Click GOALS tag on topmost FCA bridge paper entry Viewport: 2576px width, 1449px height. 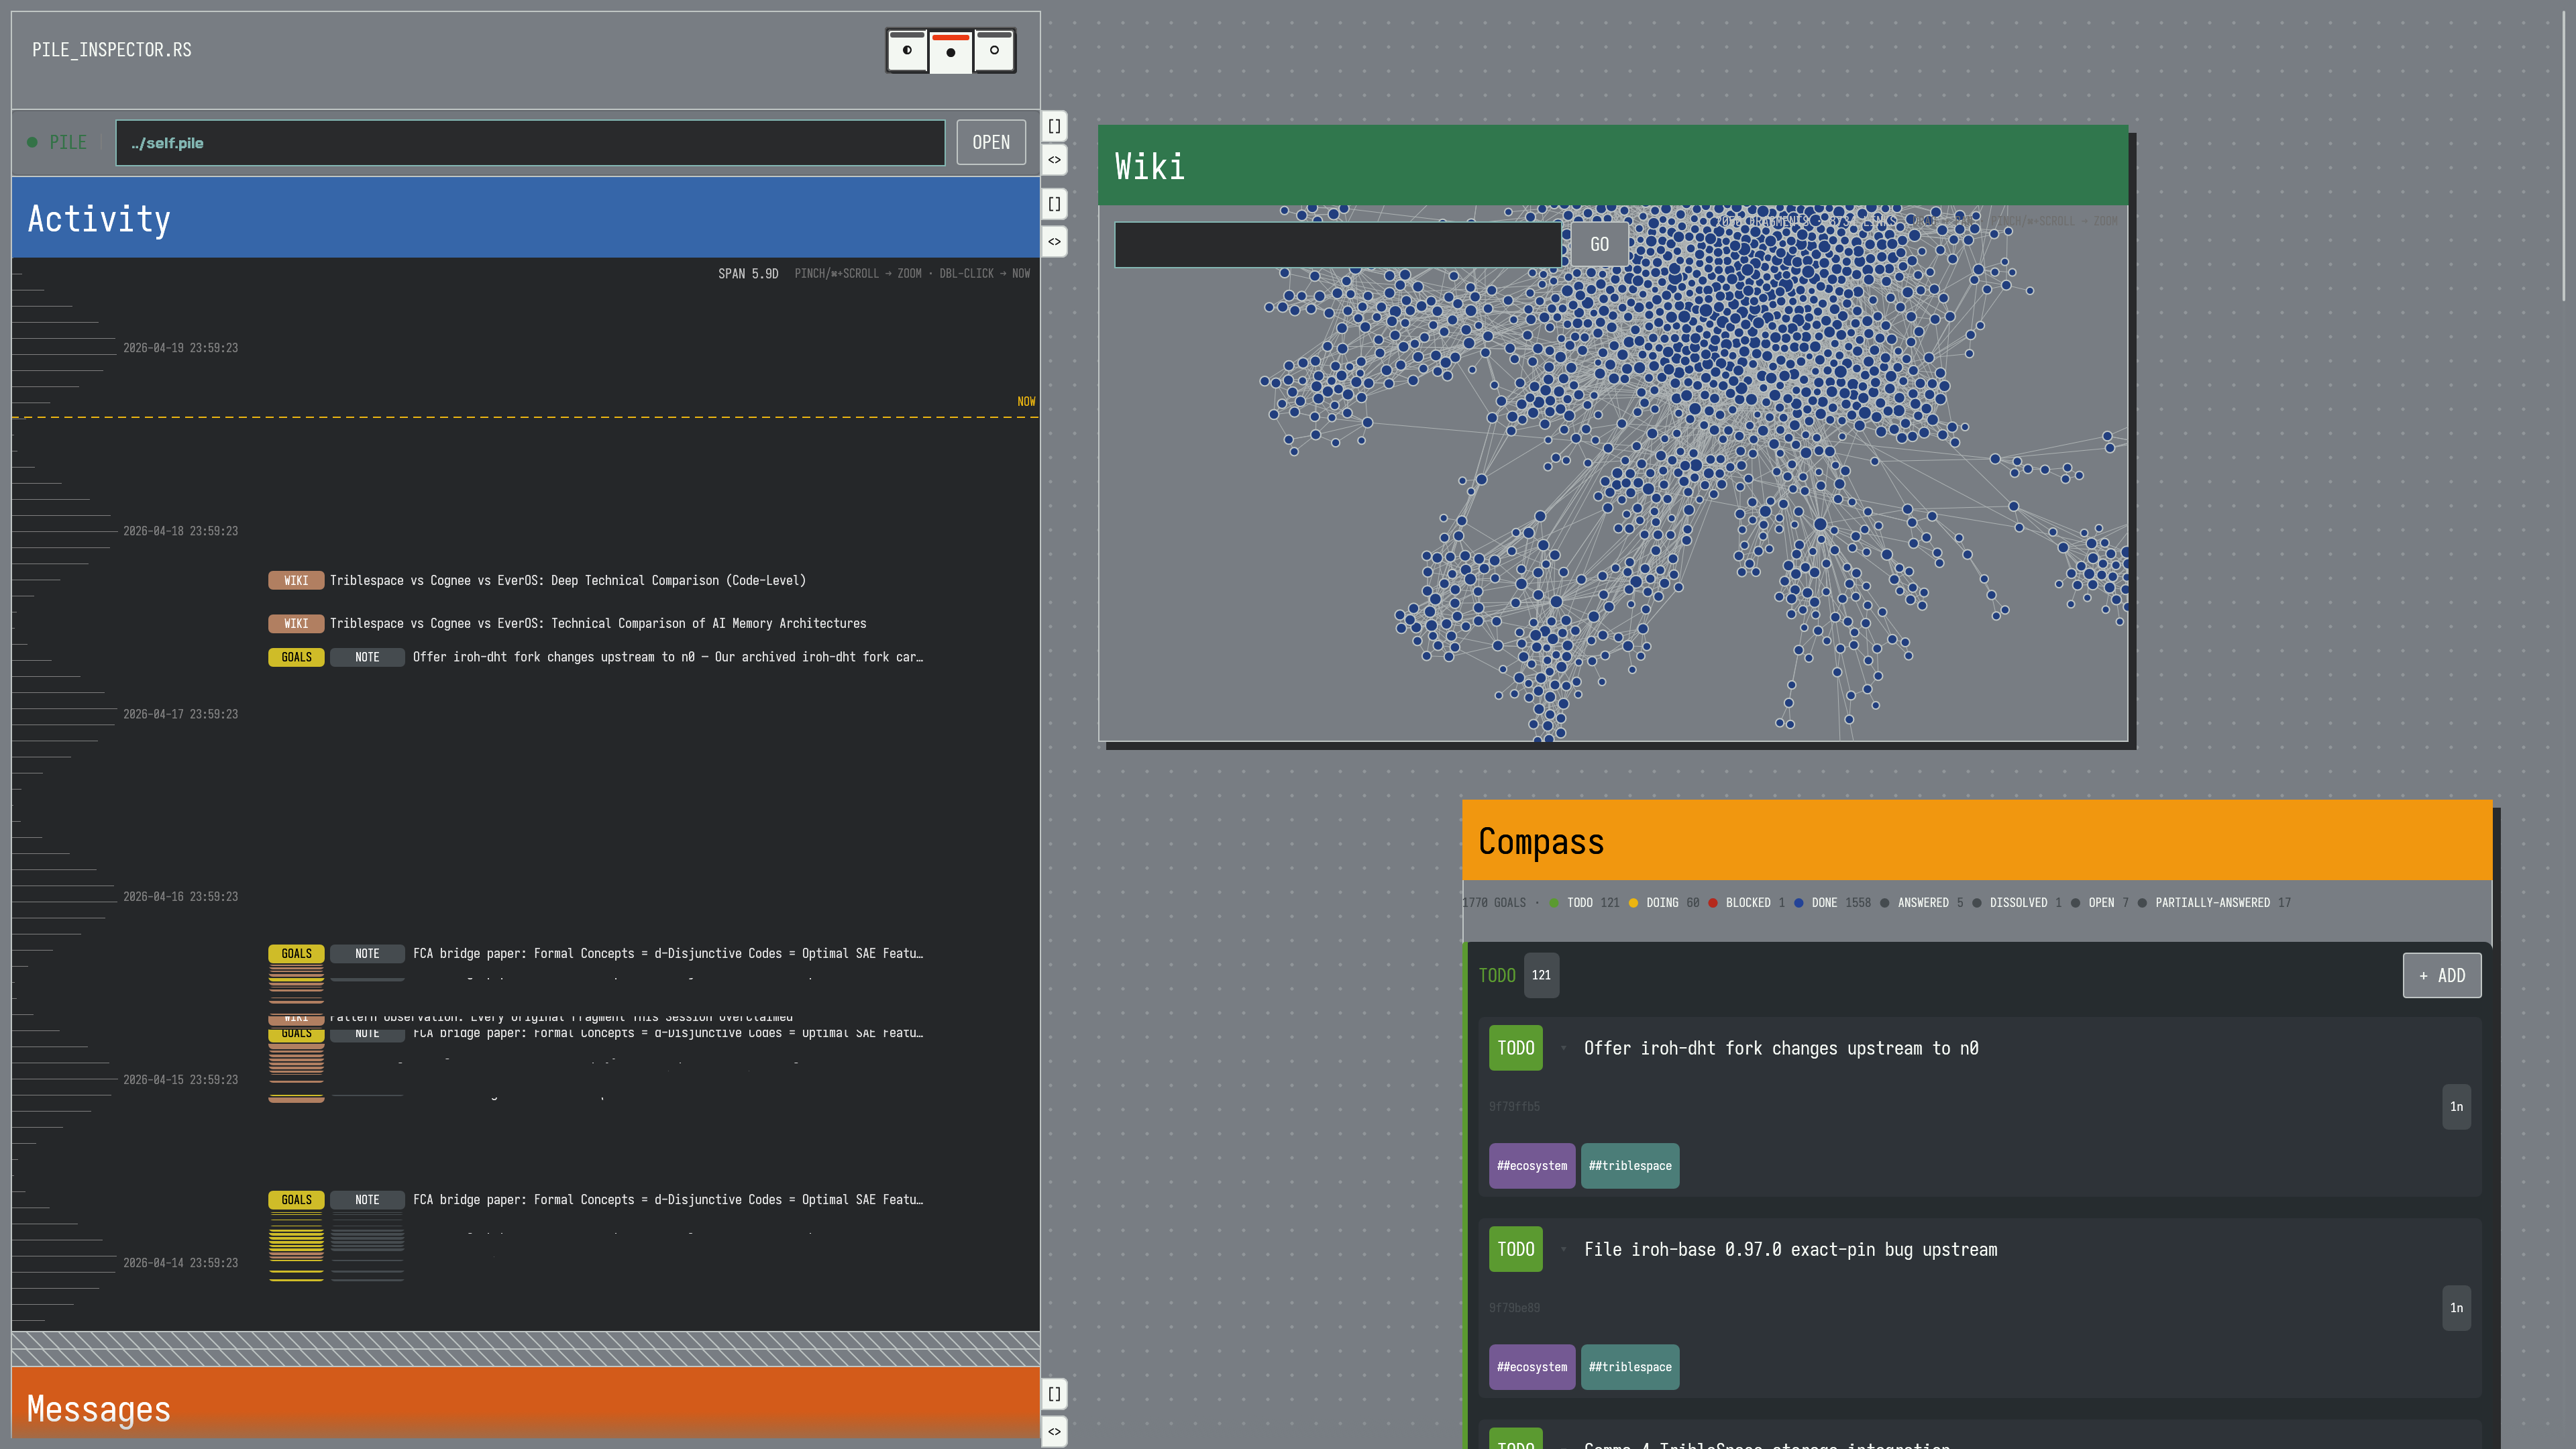click(x=296, y=954)
